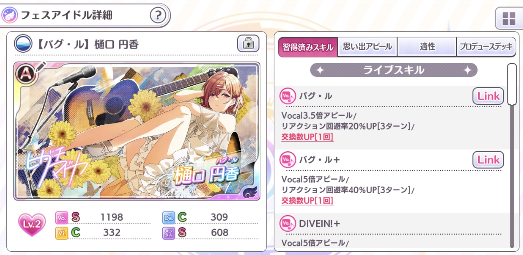Select the 習得済みスキル tab
523x255 pixels.
click(308, 47)
